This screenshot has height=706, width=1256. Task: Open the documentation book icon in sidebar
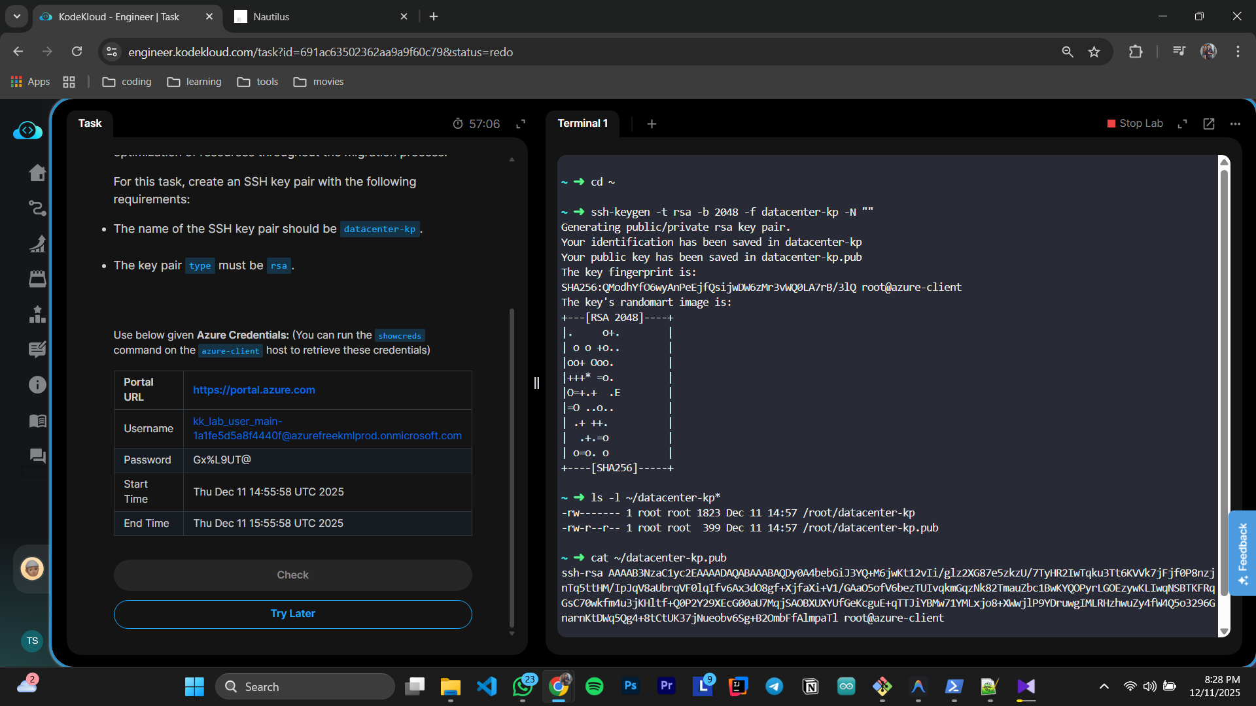click(37, 421)
